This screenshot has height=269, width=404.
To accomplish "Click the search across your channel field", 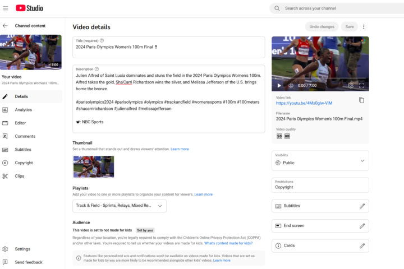I will coord(337,8).
